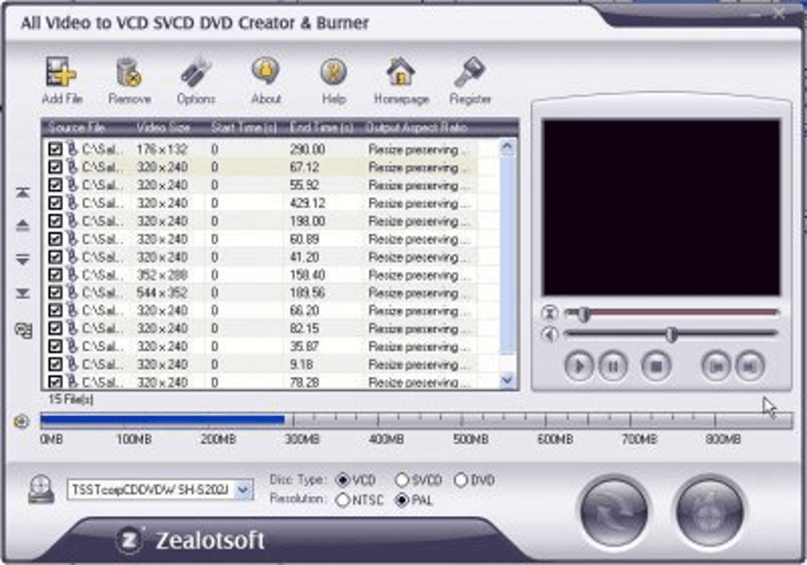Select VCD disc type

343,480
